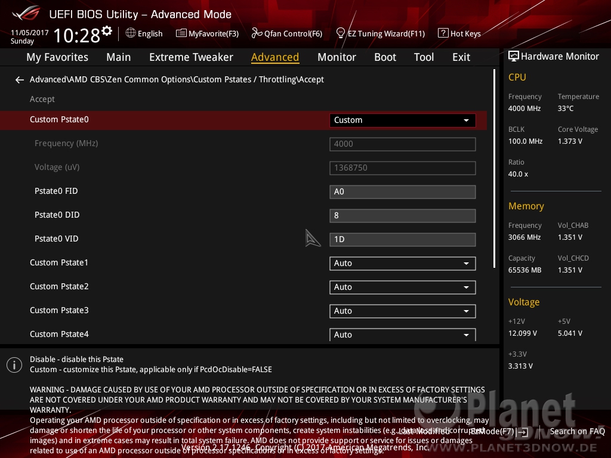The height and width of the screenshot is (458, 611).
Task: Click +3.3V value 3.313 V
Action: point(520,366)
